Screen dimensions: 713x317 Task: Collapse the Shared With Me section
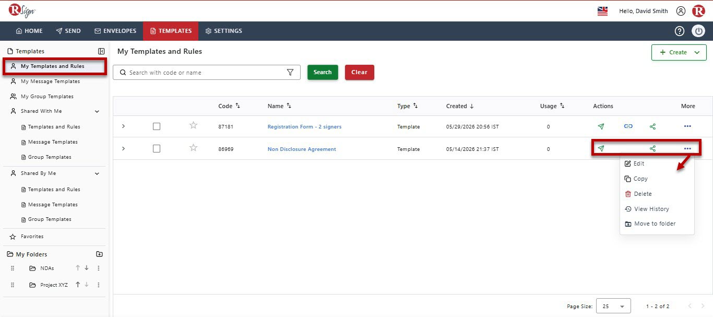coord(97,111)
